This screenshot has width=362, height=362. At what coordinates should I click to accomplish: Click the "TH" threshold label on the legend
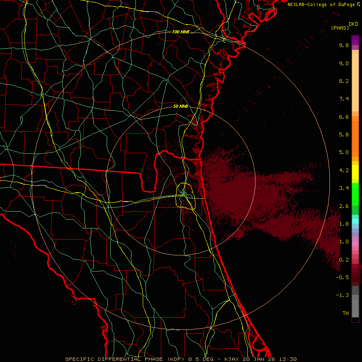tap(346, 313)
